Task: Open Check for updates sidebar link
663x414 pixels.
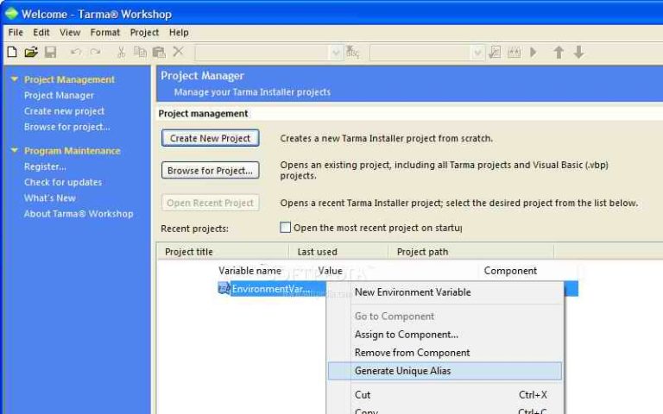Action: (x=63, y=182)
